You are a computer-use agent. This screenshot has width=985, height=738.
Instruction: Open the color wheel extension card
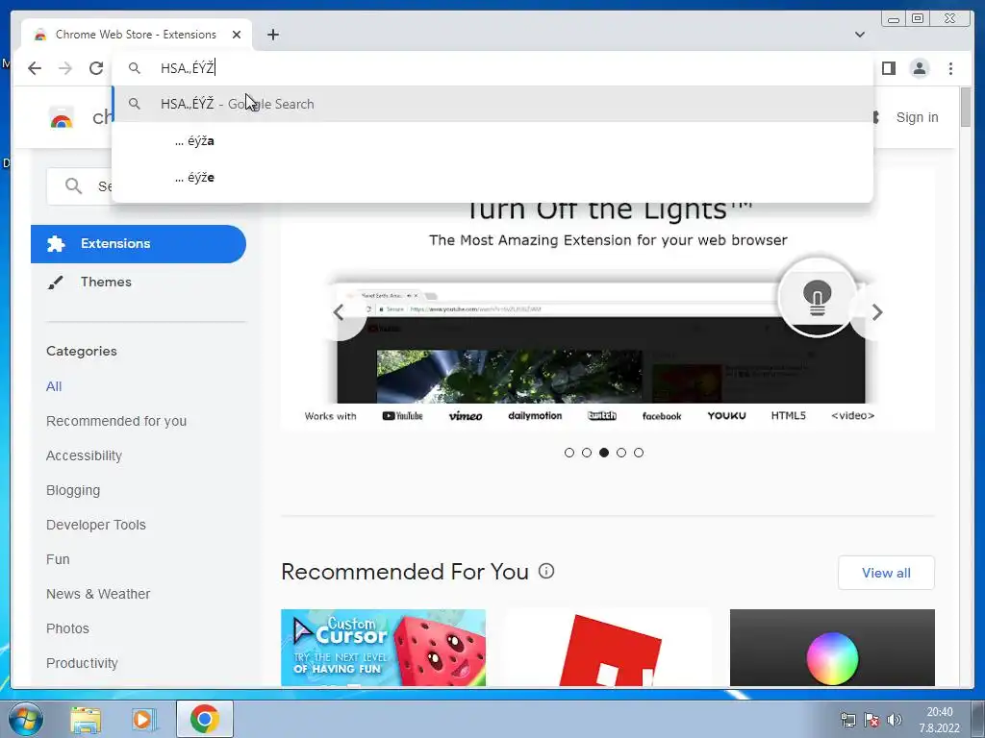(x=832, y=648)
